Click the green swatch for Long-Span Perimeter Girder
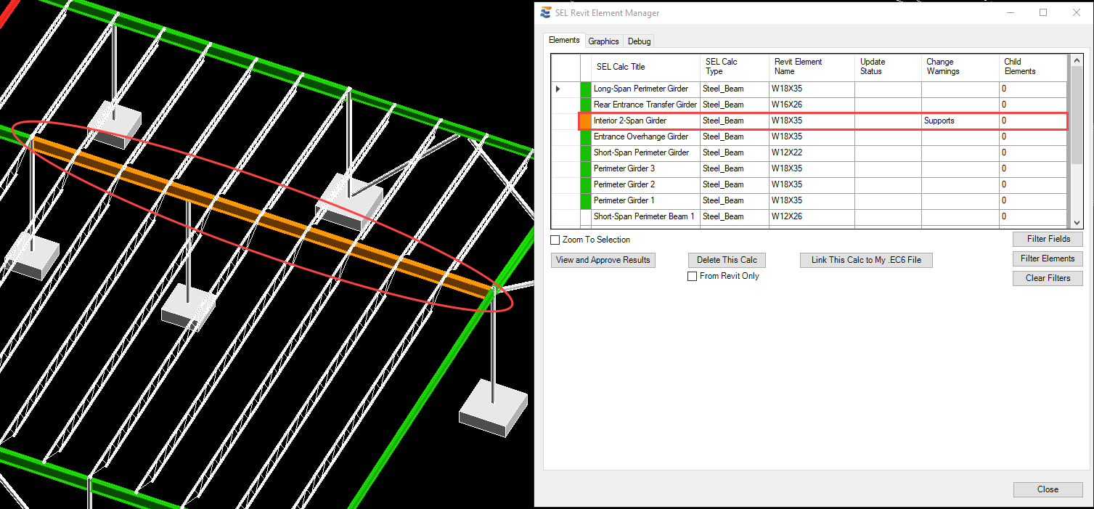Viewport: 1094px width, 509px height. click(586, 89)
